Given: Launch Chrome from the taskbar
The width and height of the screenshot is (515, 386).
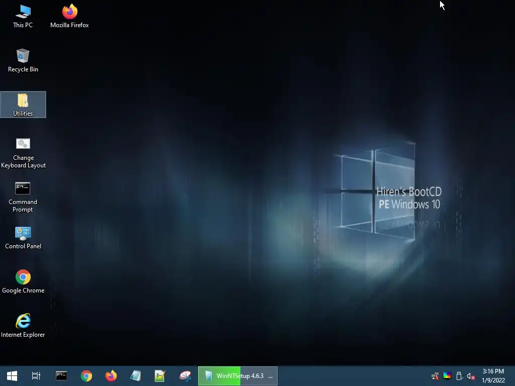Looking at the screenshot, I should [87, 376].
